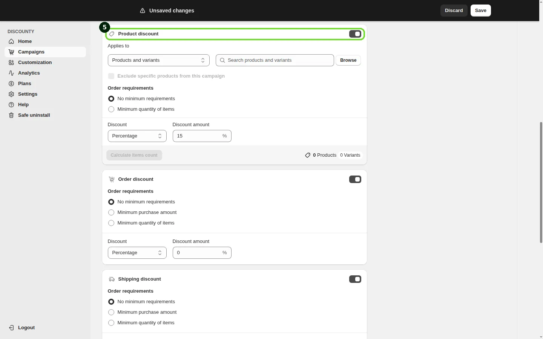
Task: Select Minimum quantity of items for Product discount
Action: tap(111, 109)
